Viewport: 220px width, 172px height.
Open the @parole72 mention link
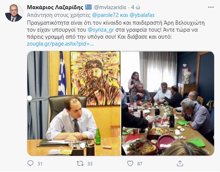105,15
